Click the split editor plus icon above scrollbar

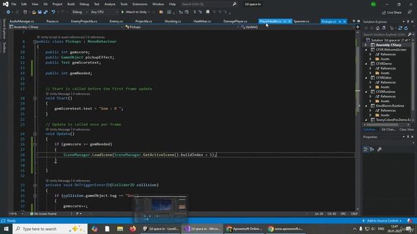(x=358, y=27)
